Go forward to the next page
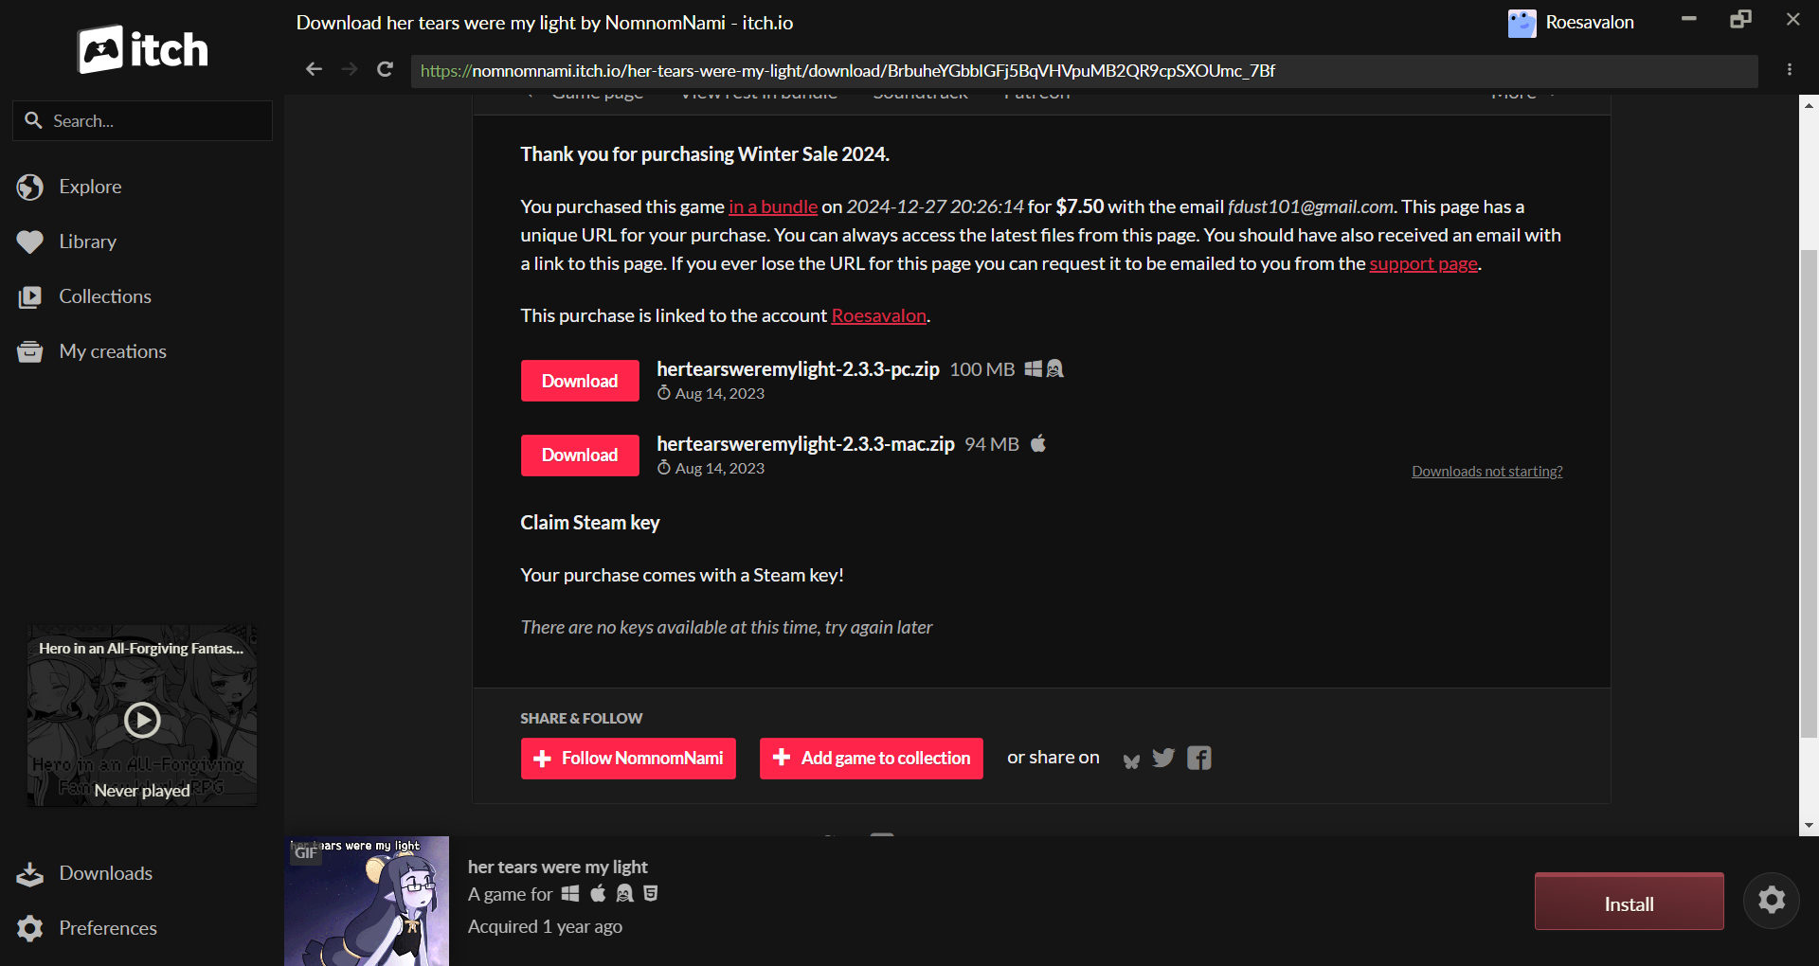 click(x=350, y=69)
